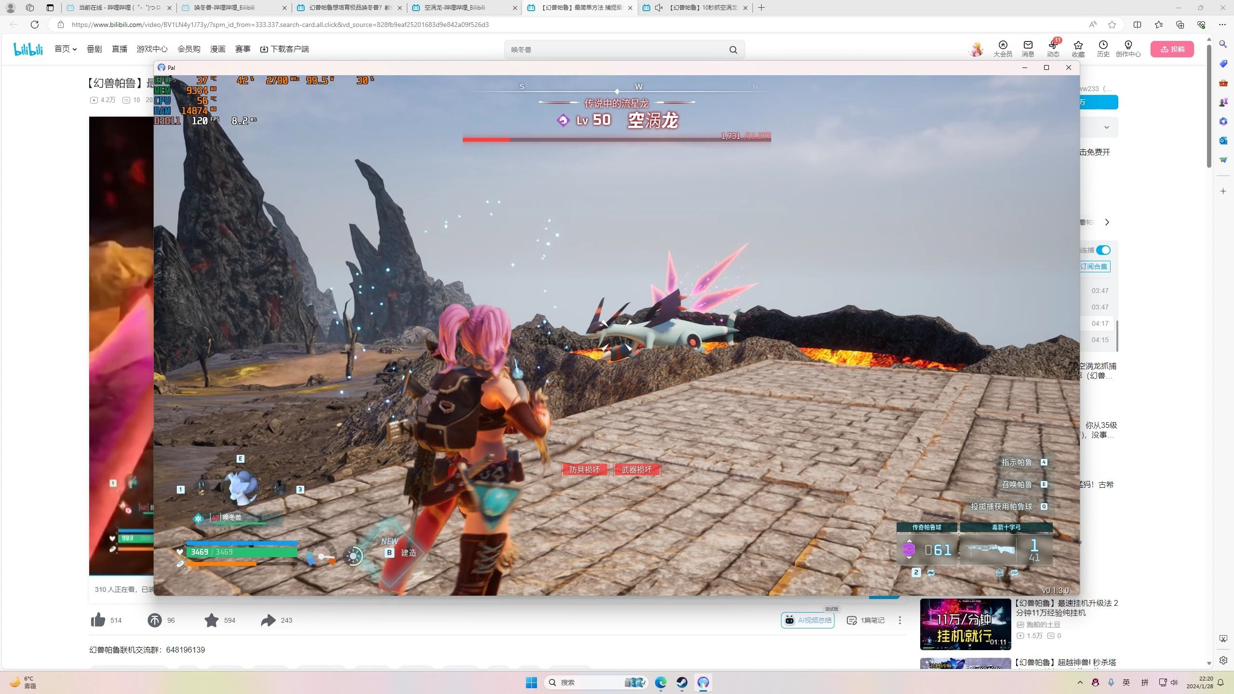Click the pink 投稿 upload button

point(1172,49)
